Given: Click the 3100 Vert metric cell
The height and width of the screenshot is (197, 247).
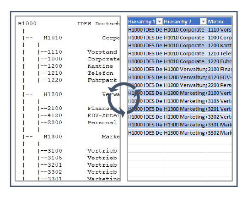Looking at the screenshot, I should coord(220,93).
